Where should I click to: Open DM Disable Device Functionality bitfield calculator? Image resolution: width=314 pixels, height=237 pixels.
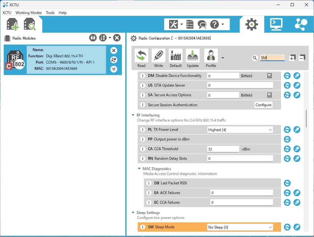[270, 76]
